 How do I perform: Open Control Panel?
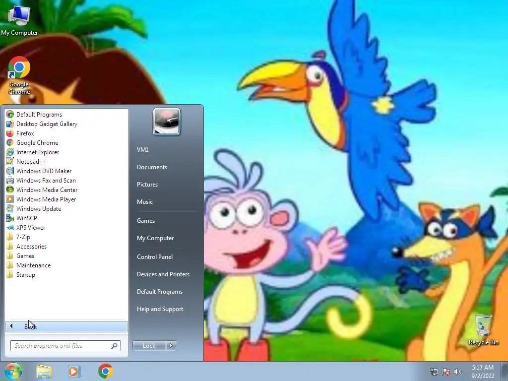pyautogui.click(x=155, y=256)
